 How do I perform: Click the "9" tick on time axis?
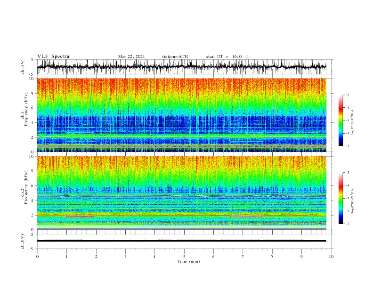(x=301, y=256)
